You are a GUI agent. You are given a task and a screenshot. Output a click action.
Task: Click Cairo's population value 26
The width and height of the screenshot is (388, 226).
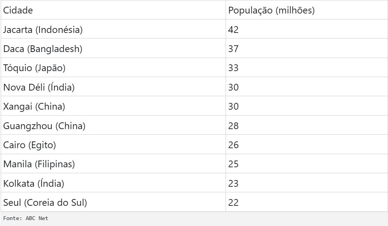pos(233,145)
